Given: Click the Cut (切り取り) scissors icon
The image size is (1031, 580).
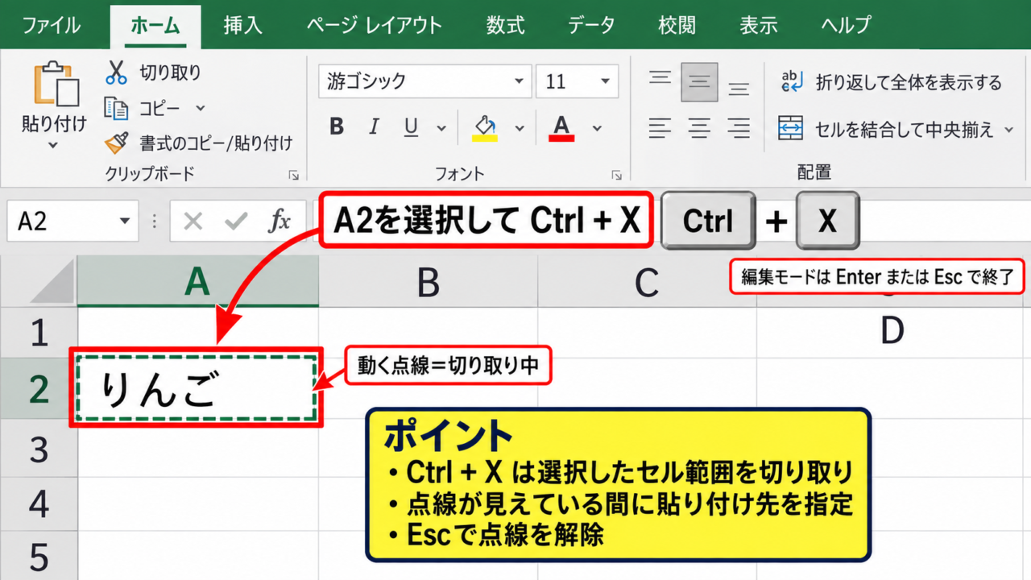Looking at the screenshot, I should click(x=117, y=72).
